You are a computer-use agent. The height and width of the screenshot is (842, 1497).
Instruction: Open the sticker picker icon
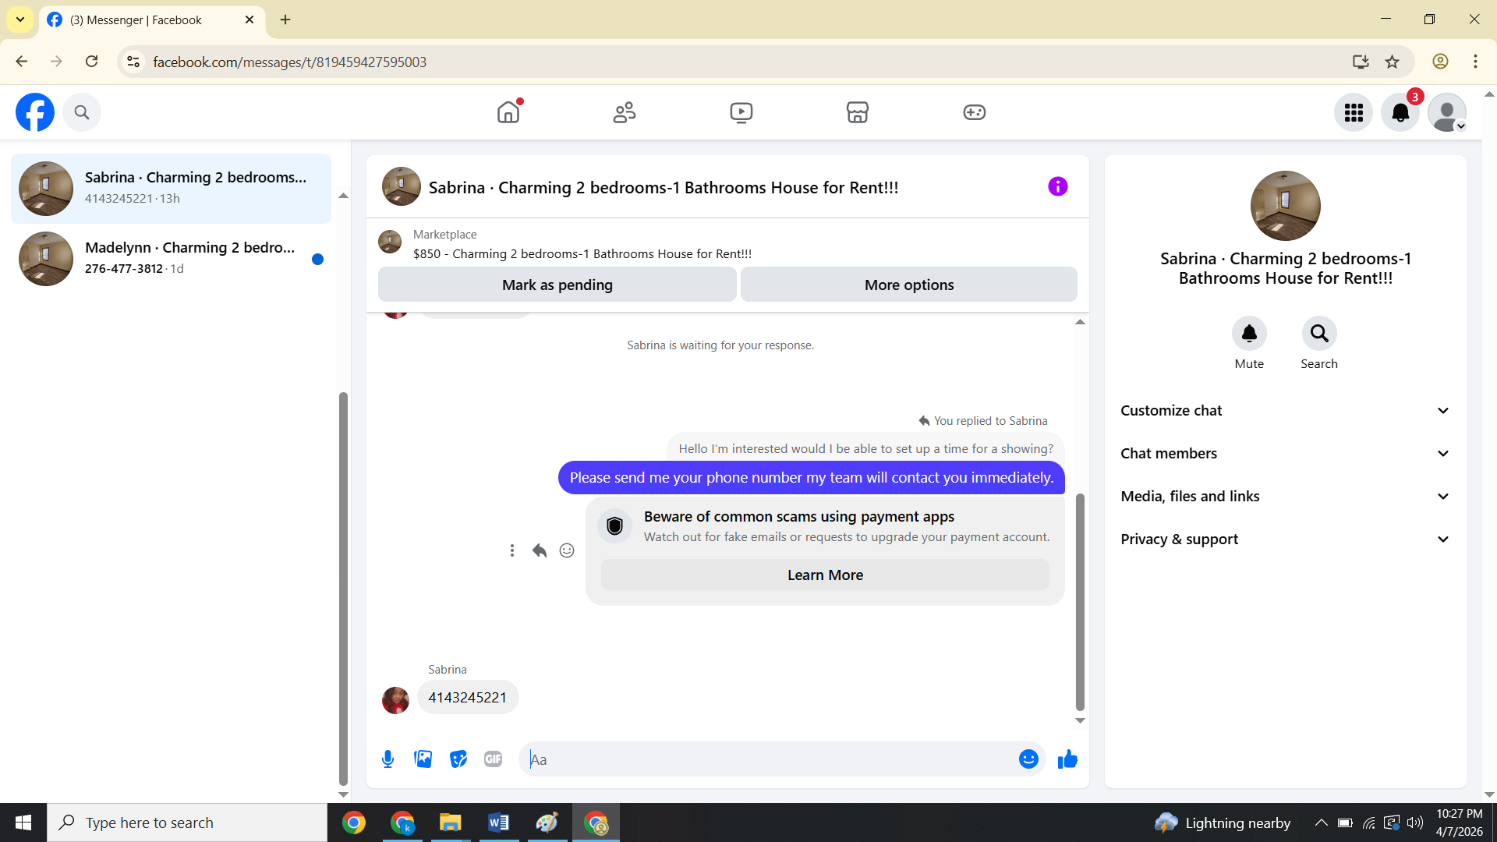pyautogui.click(x=458, y=759)
